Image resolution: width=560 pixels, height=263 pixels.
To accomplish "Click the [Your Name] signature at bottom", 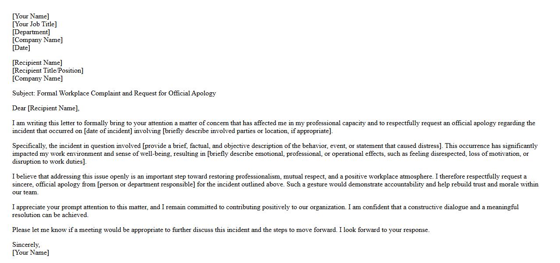I will 31,252.
